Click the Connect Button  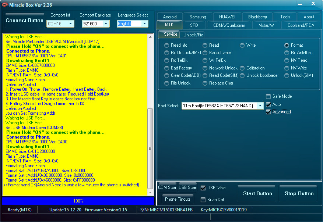tap(25, 20)
